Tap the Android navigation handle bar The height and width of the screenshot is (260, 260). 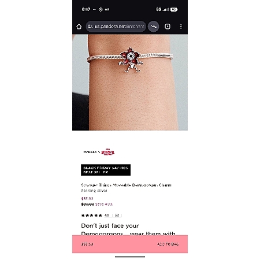(130, 257)
